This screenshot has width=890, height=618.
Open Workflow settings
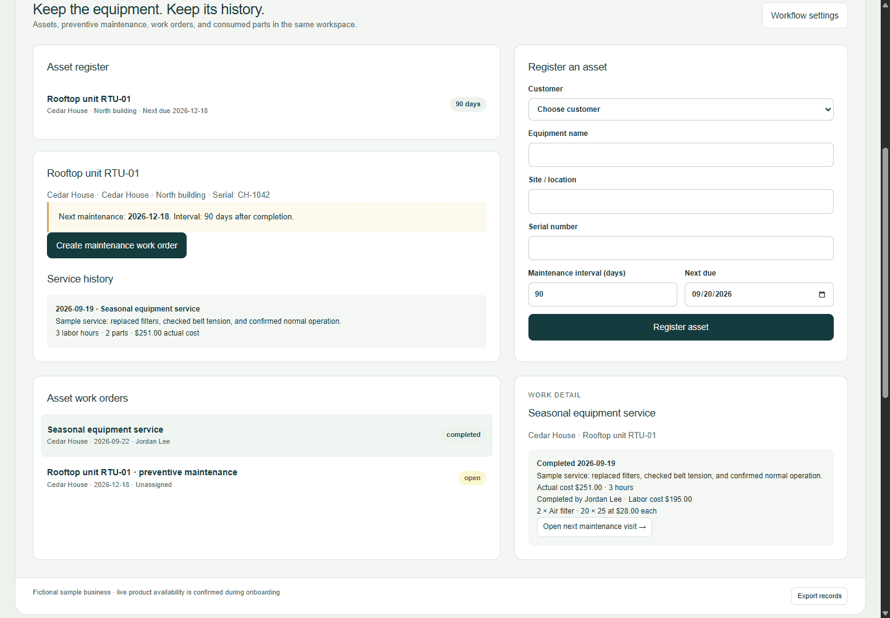click(805, 15)
